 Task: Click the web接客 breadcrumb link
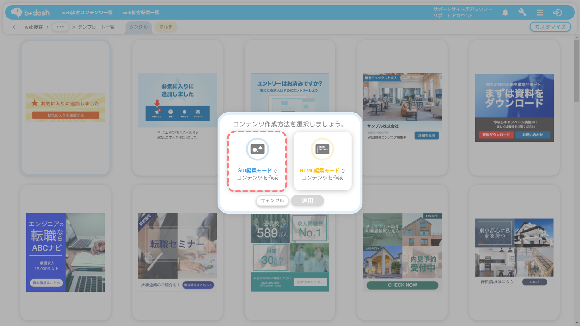point(34,27)
